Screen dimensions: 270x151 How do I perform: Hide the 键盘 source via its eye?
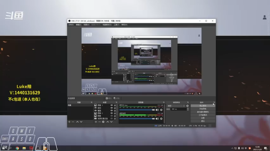112,110
